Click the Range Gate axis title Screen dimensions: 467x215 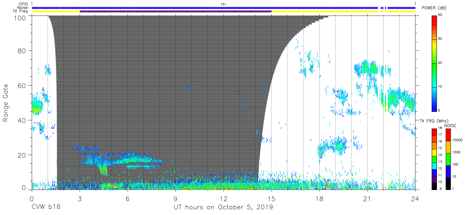pyautogui.click(x=6, y=103)
